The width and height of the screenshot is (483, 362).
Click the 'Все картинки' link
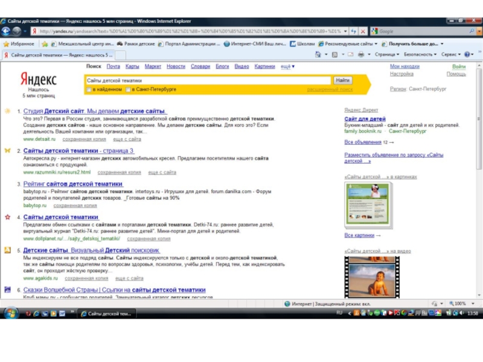(359, 235)
